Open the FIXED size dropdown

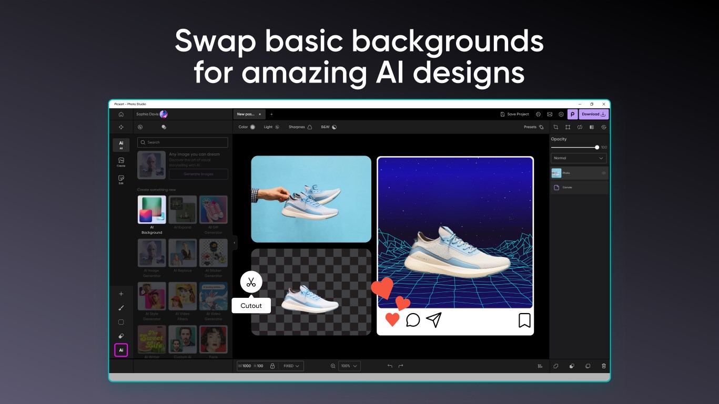[x=290, y=366]
